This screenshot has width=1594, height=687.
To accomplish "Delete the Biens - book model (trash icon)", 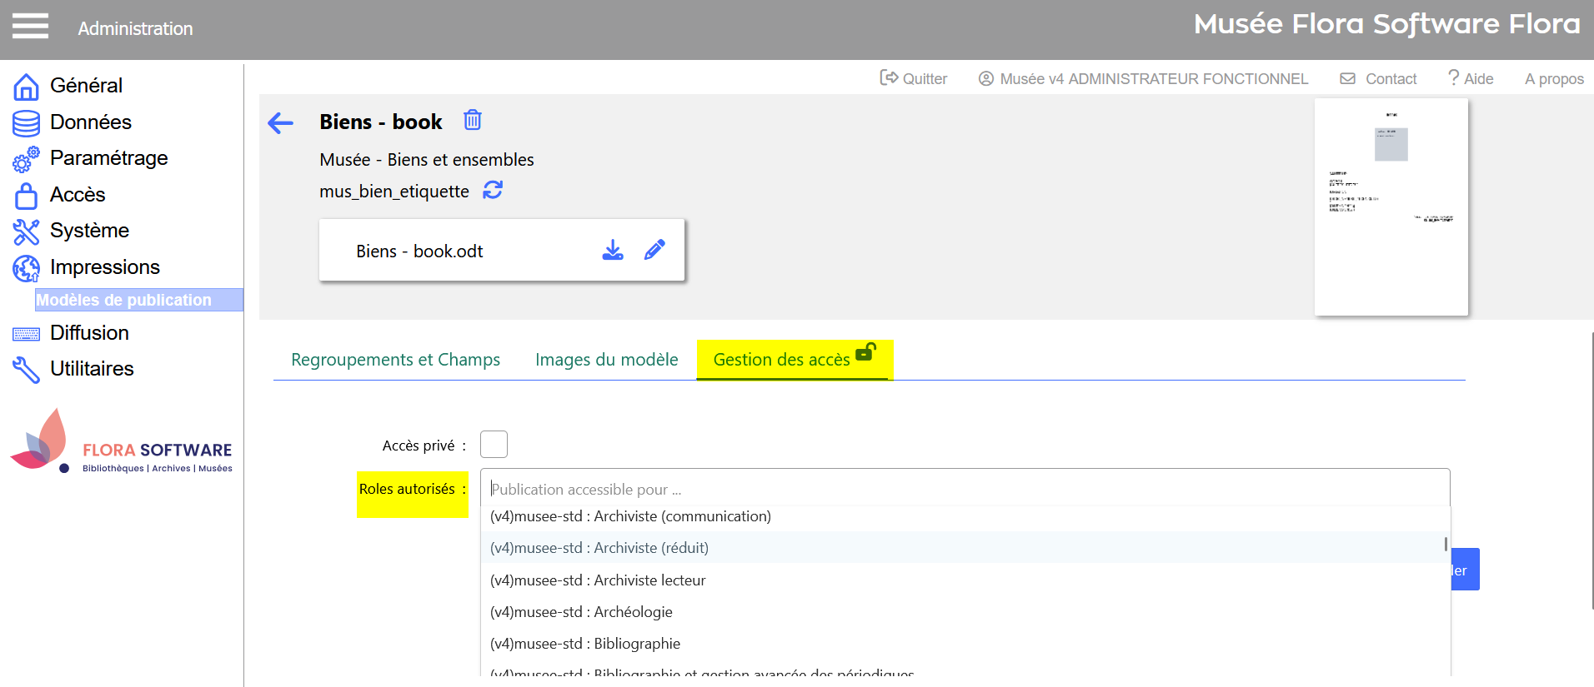I will click(x=472, y=120).
